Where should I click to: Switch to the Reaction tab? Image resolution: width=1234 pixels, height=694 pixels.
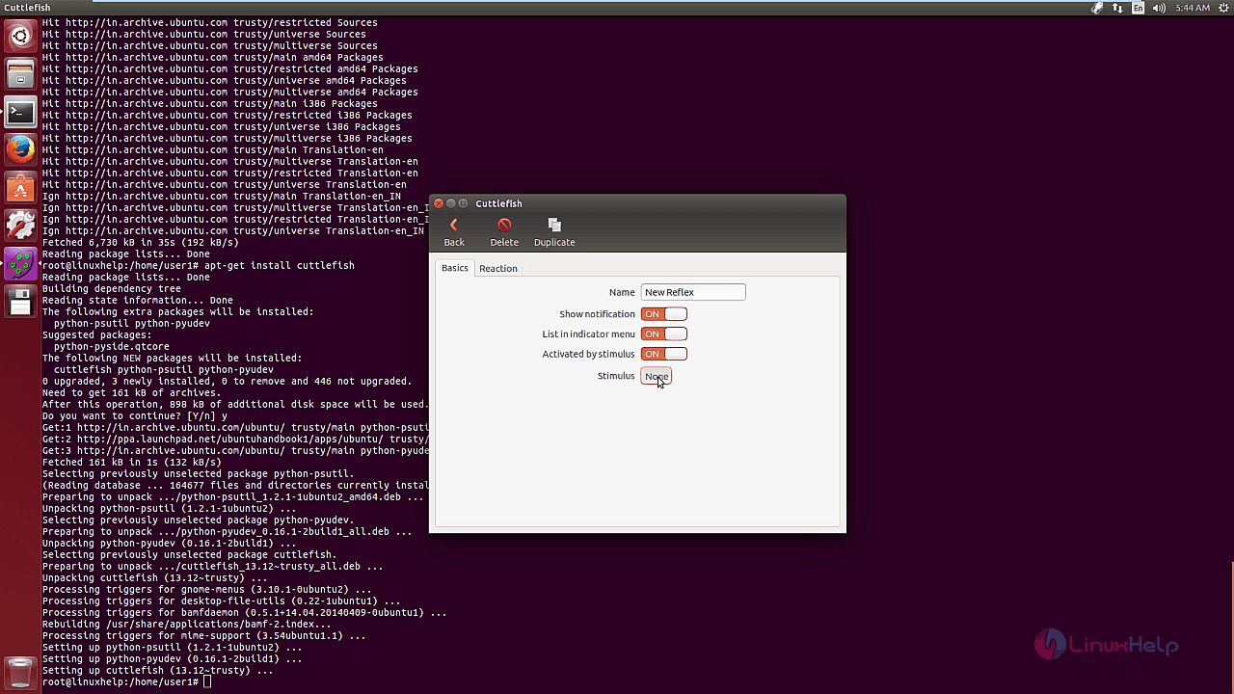click(498, 268)
